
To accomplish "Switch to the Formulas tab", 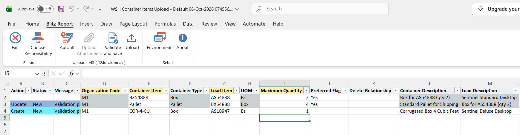I will tap(165, 24).
